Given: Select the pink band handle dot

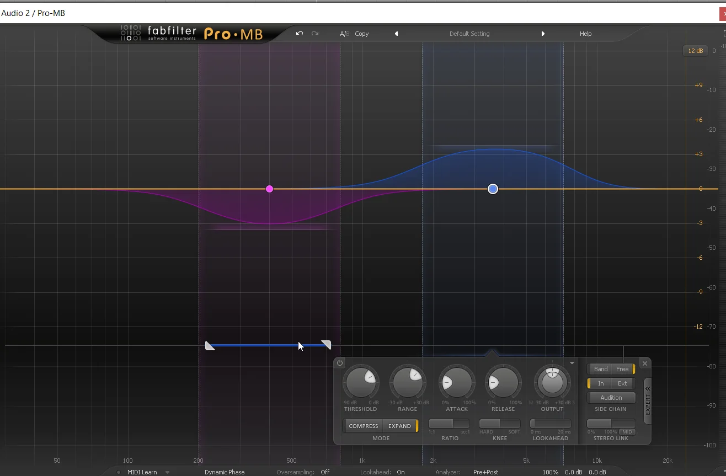Looking at the screenshot, I should pyautogui.click(x=269, y=189).
